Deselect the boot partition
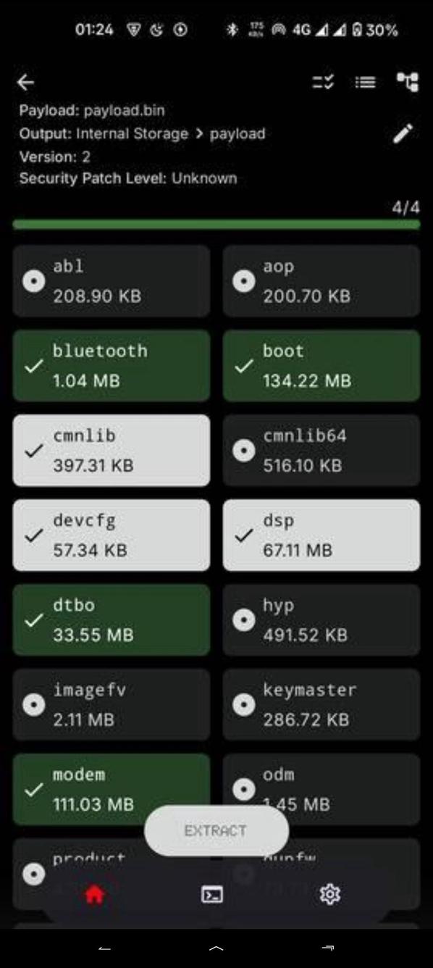This screenshot has width=433, height=968. pos(321,364)
